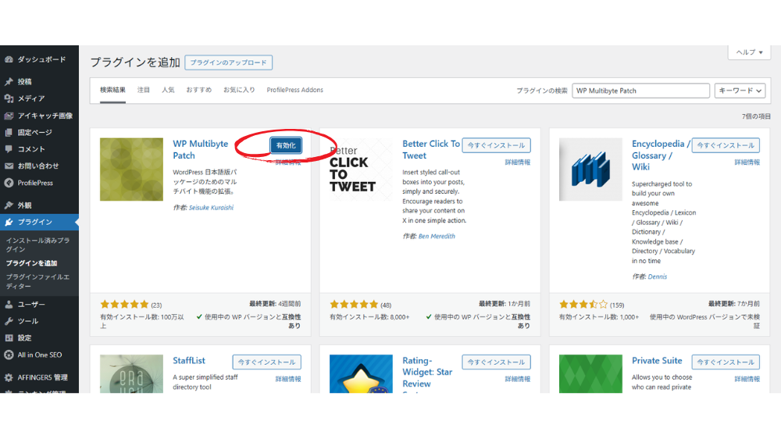The image size is (781, 439).
Task: Open 詳細情報 for Encyclopedia plugin
Action: pos(747,162)
